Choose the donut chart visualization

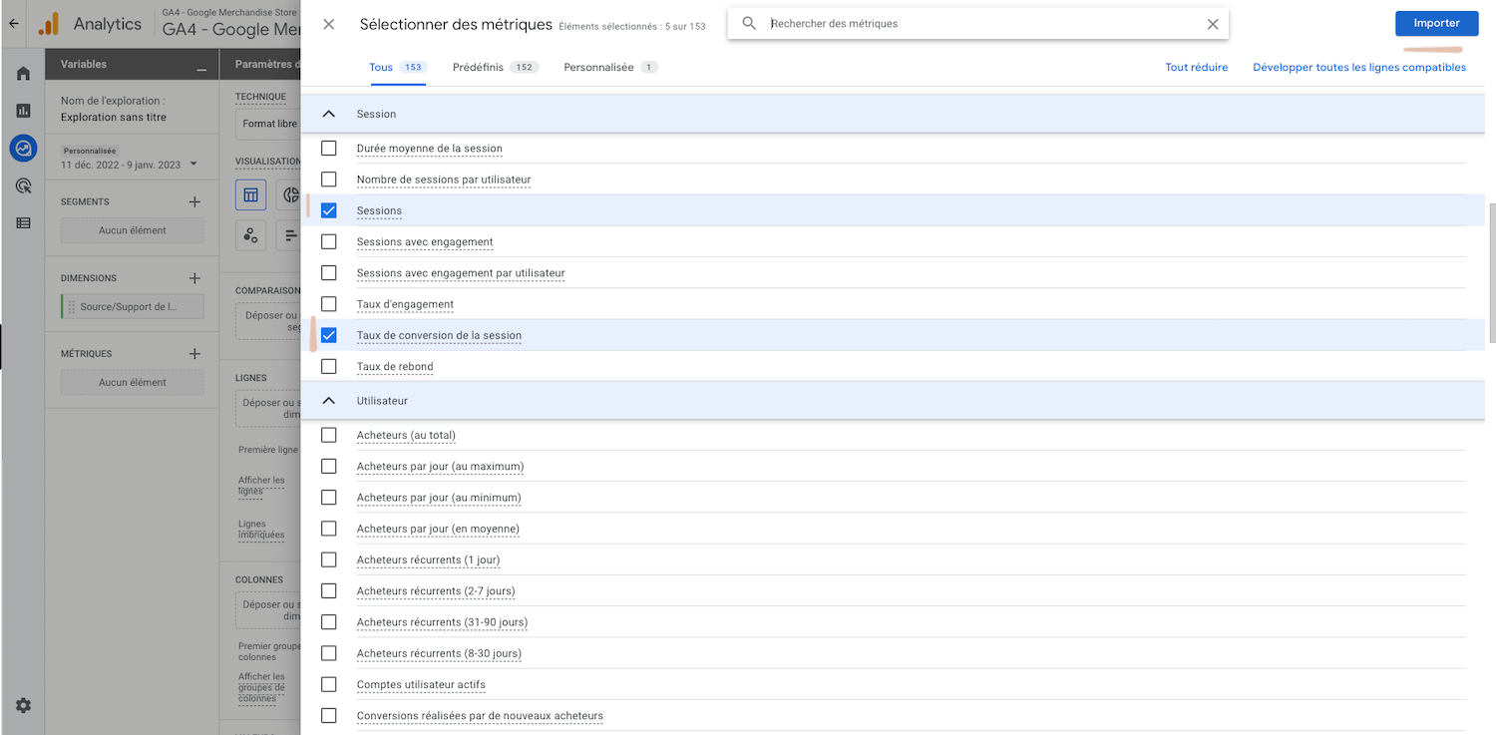pyautogui.click(x=290, y=194)
